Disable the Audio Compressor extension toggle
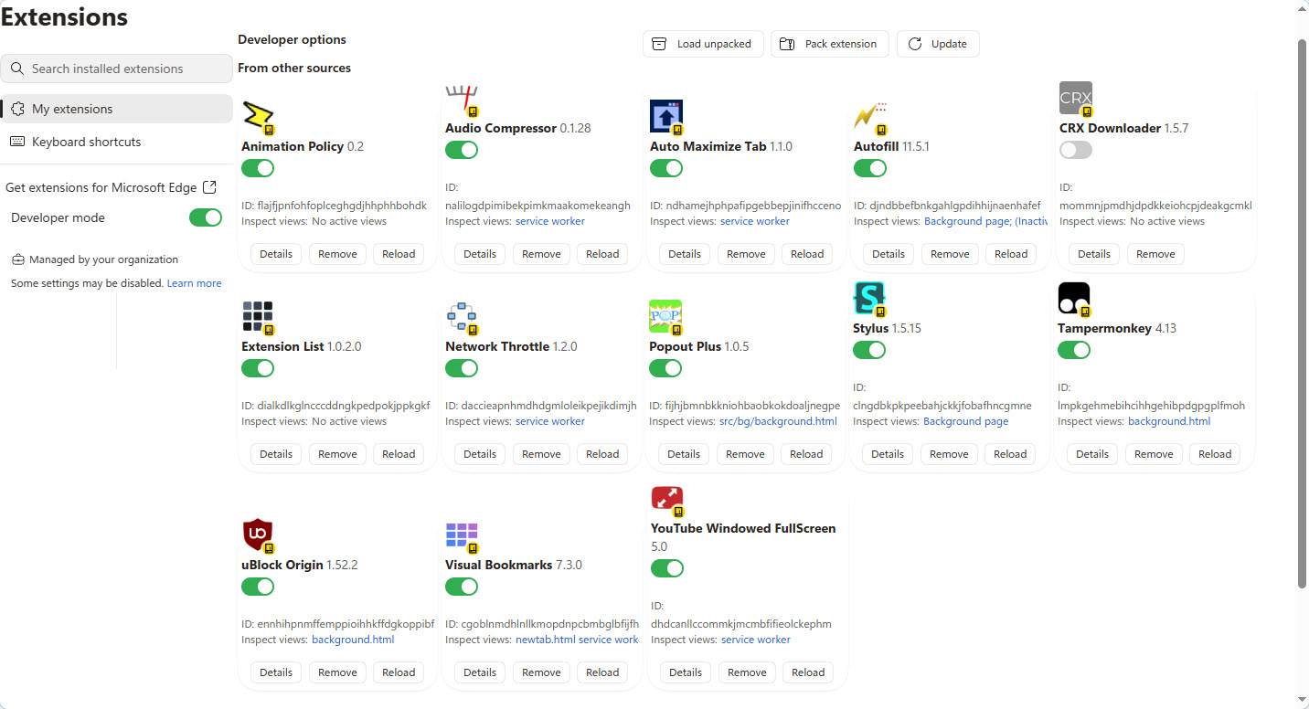1309x709 pixels. coord(462,150)
